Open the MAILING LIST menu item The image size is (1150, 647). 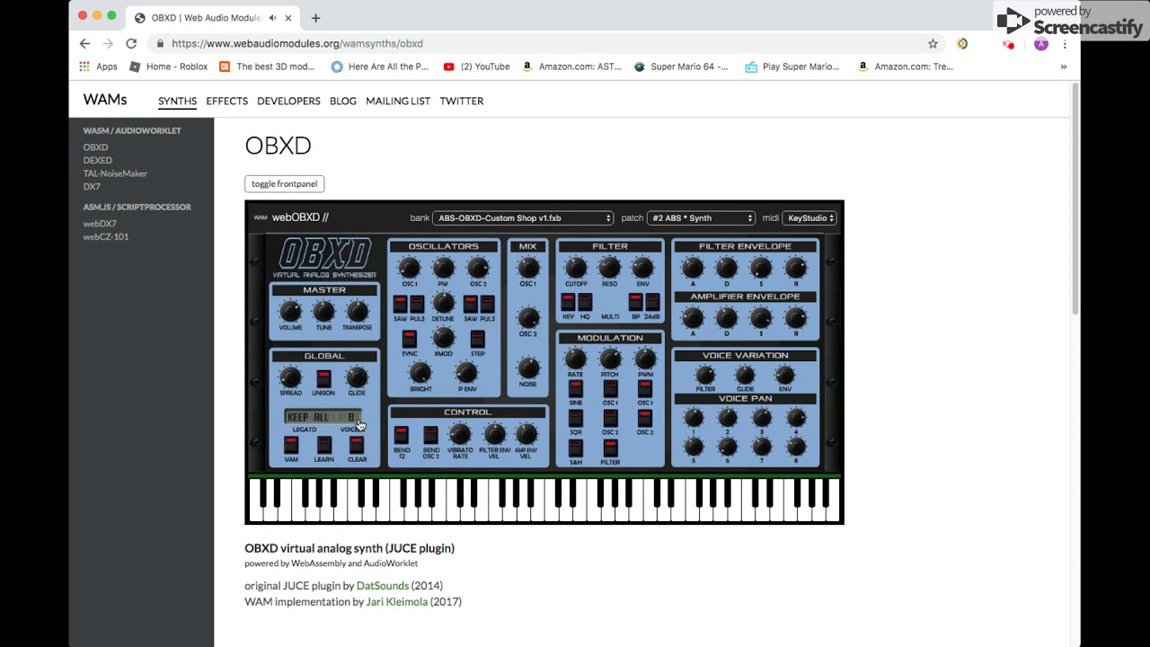click(398, 101)
